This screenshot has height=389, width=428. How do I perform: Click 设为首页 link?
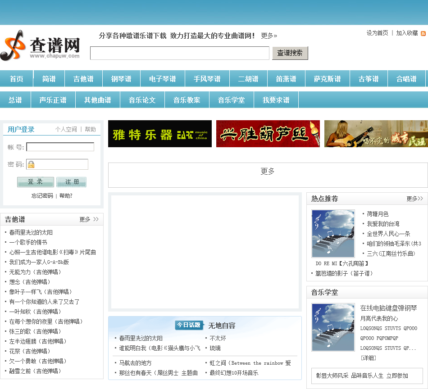click(x=377, y=33)
